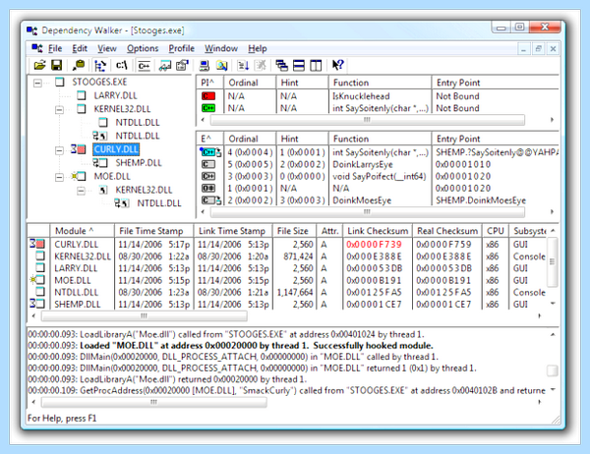590x454 pixels.
Task: Toggle Undecorate C++ Functions toolbar button
Action: [x=144, y=66]
